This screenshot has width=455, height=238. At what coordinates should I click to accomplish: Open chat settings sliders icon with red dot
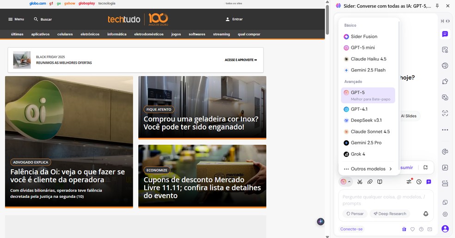[x=409, y=182]
